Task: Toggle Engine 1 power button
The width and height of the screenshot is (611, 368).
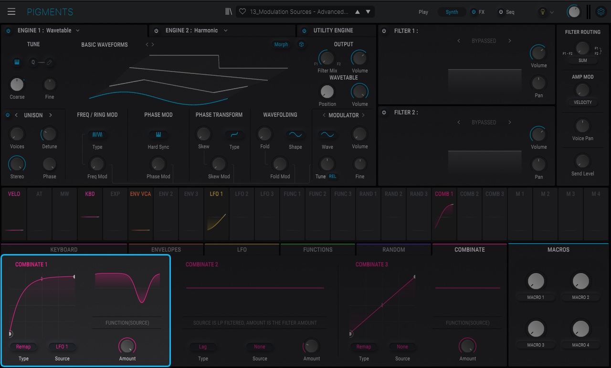Action: click(x=8, y=31)
